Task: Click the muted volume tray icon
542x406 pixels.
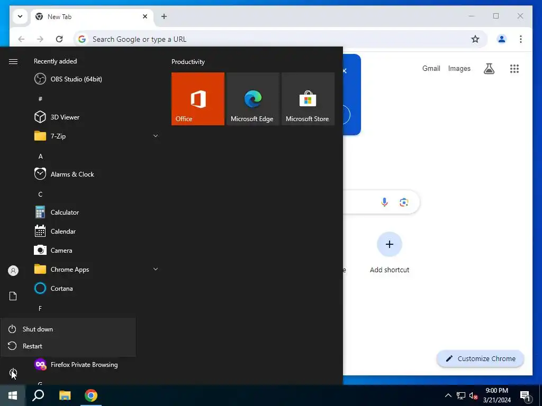Action: point(473,395)
